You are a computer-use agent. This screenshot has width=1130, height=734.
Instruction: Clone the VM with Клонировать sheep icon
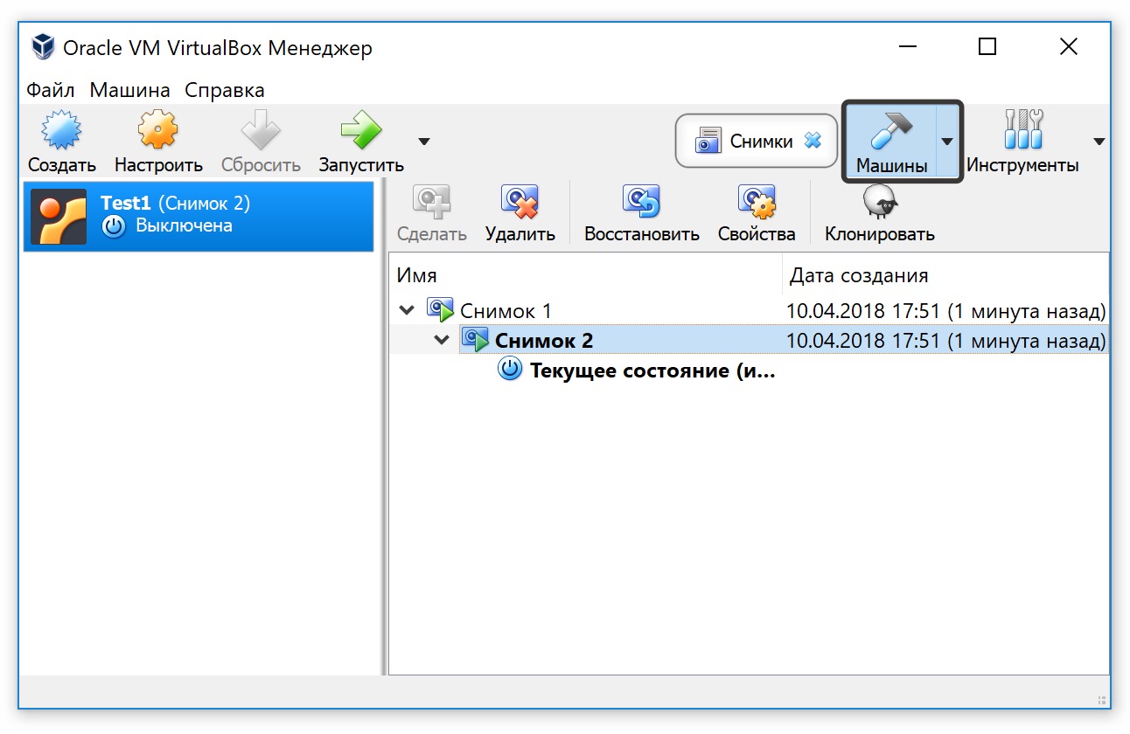[x=880, y=202]
